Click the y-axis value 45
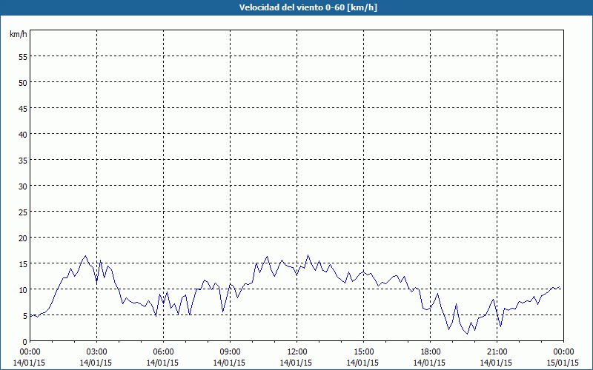 point(23,108)
